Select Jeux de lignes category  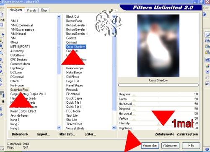(x=19, y=115)
